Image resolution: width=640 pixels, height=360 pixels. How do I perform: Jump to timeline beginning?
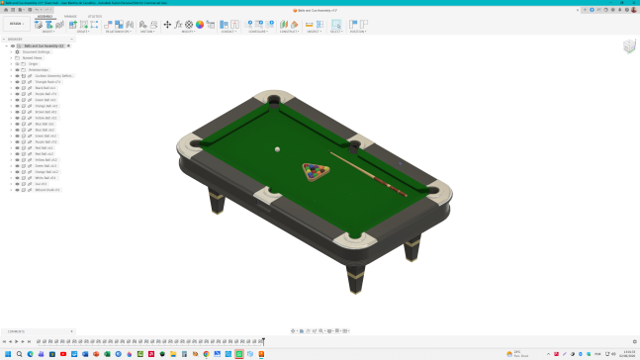(5, 341)
